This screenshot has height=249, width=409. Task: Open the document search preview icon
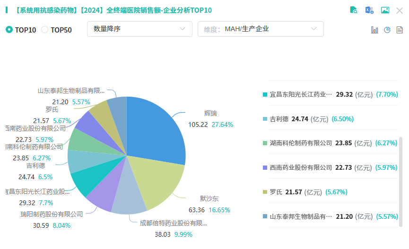(x=354, y=10)
